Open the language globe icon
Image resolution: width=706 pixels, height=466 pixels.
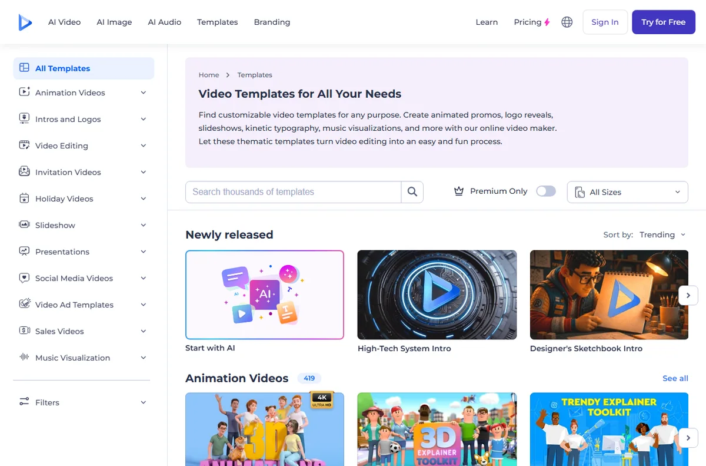coord(567,22)
